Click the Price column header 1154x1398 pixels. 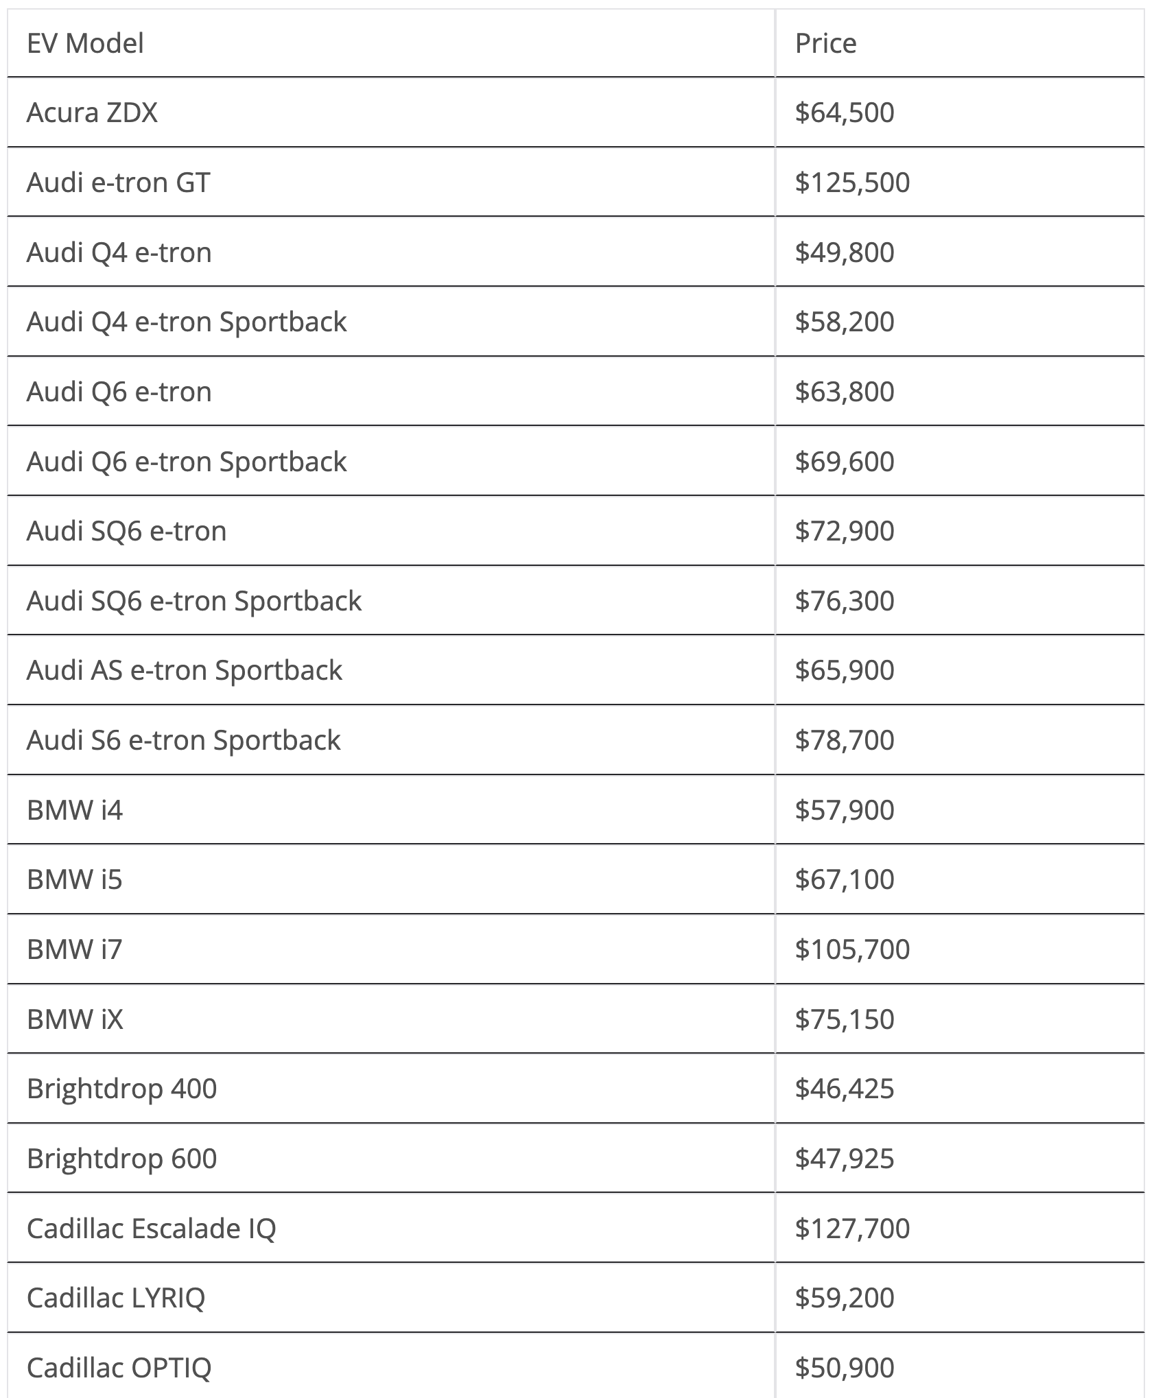(825, 43)
